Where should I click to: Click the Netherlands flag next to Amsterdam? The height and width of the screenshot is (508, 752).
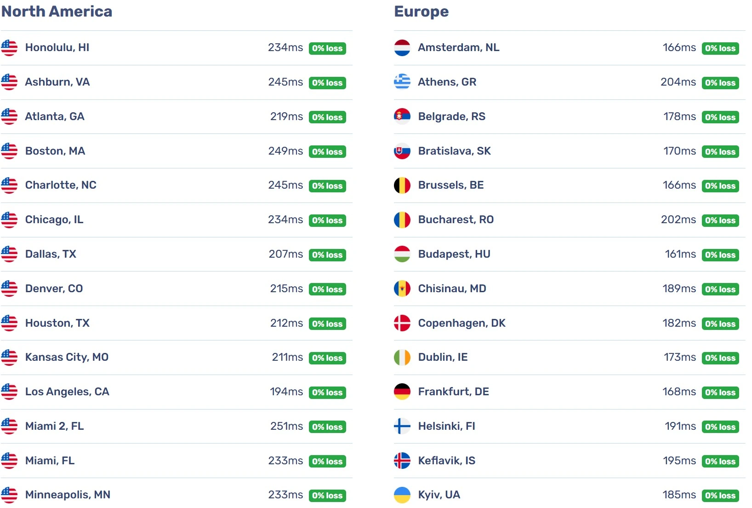tap(402, 48)
